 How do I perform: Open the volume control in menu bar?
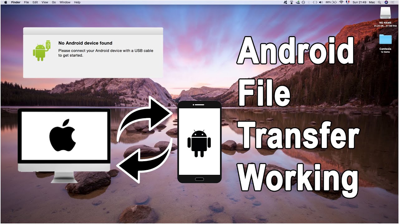(x=321, y=2)
